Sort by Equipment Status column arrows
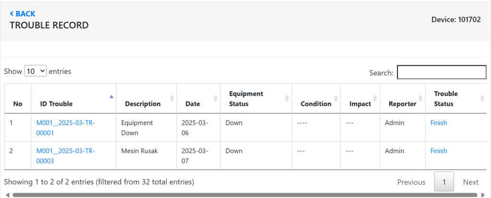The width and height of the screenshot is (491, 198). click(x=287, y=98)
